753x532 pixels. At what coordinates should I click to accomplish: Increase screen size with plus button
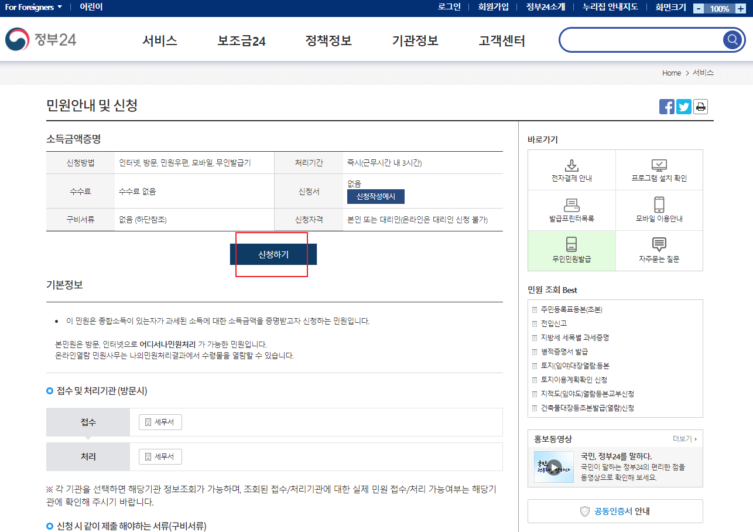click(x=740, y=8)
